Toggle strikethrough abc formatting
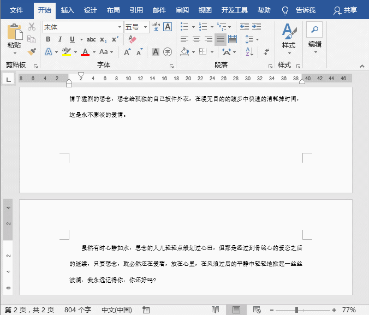This screenshot has height=315, width=369. coord(91,39)
